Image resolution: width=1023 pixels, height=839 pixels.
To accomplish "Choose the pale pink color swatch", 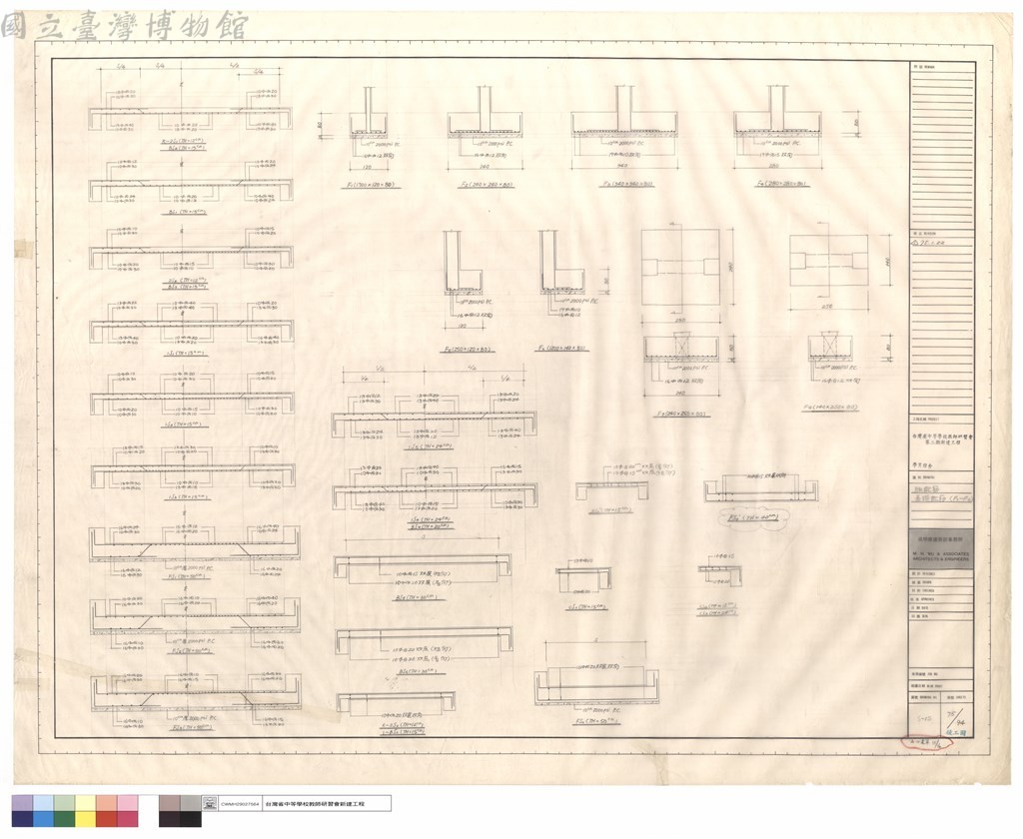I will 127,803.
